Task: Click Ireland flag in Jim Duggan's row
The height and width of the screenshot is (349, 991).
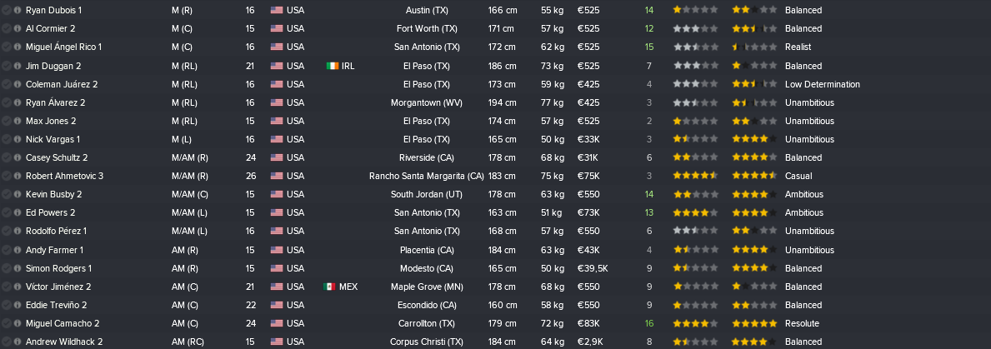Action: [333, 66]
